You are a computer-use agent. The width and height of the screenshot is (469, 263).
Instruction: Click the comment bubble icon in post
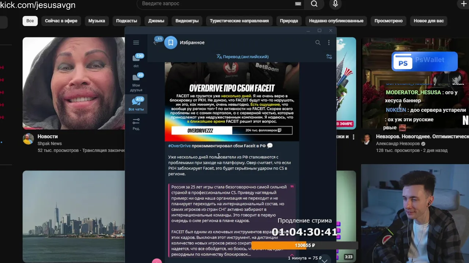click(x=270, y=146)
